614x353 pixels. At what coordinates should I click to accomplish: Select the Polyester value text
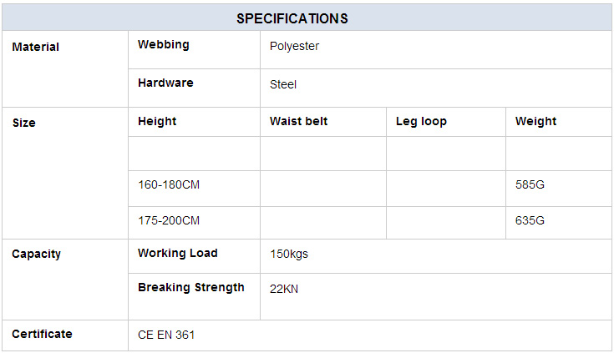[294, 46]
